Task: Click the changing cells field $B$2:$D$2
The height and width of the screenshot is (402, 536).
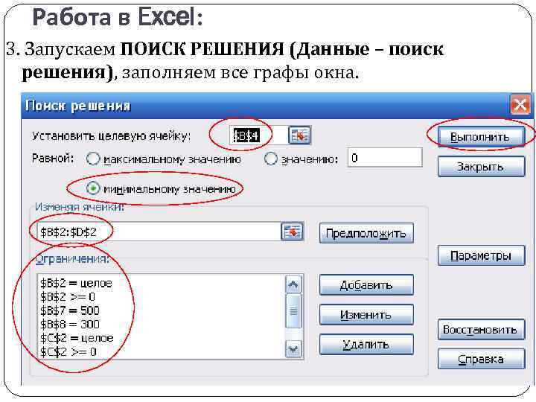Action: pos(159,232)
